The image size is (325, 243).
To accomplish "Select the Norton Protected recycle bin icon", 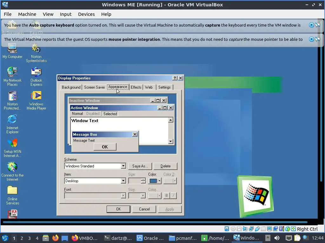I will [12, 100].
